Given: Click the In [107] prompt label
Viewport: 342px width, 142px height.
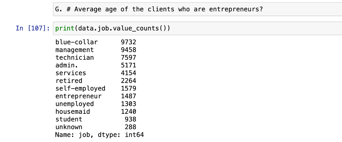Looking at the screenshot, I should pos(33,28).
